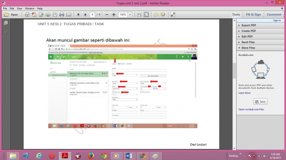Go to previous page arrow
The height and width of the screenshot is (160, 286).
click(x=78, y=15)
